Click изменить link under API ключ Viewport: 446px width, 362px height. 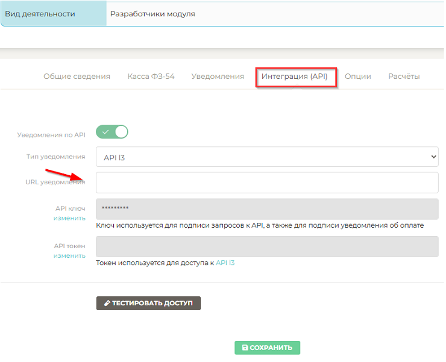69,218
